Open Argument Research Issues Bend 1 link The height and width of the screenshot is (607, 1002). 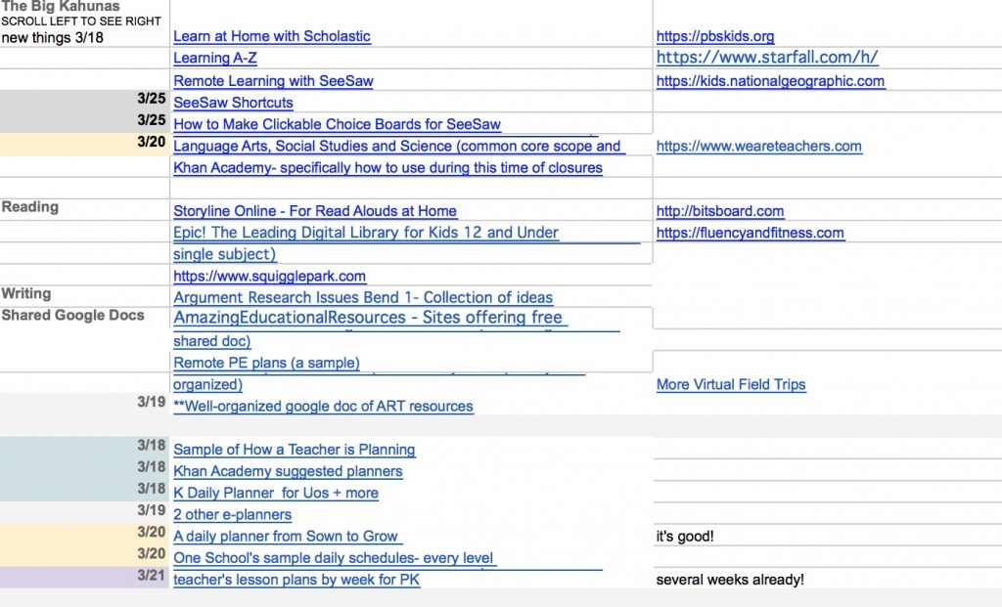[x=363, y=298]
